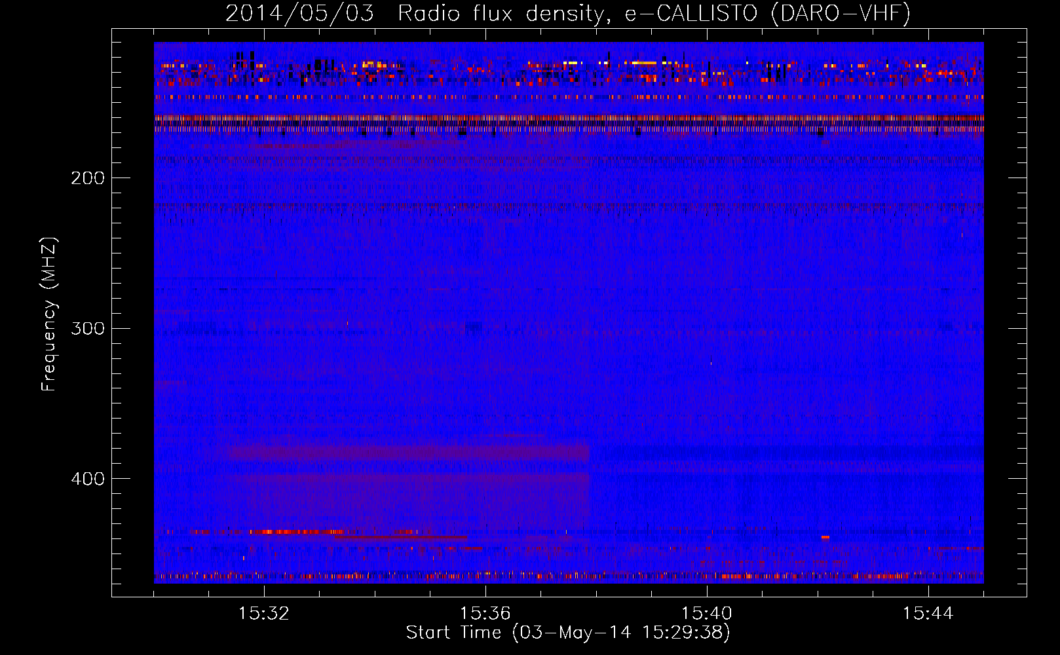This screenshot has width=1060, height=655.
Task: Click the '200' frequency tick label
Action: 88,178
